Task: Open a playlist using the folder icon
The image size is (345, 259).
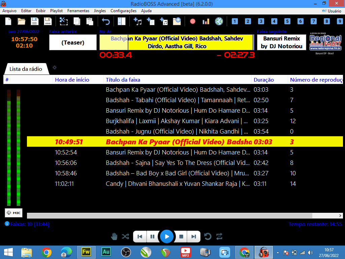Action: point(21,21)
